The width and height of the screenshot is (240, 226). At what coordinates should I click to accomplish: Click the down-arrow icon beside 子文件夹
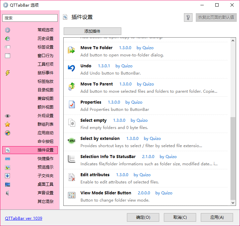8,176
